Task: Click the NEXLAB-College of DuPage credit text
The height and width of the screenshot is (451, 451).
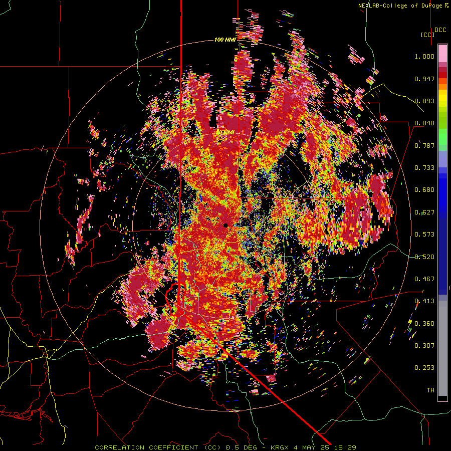Action: pos(403,6)
